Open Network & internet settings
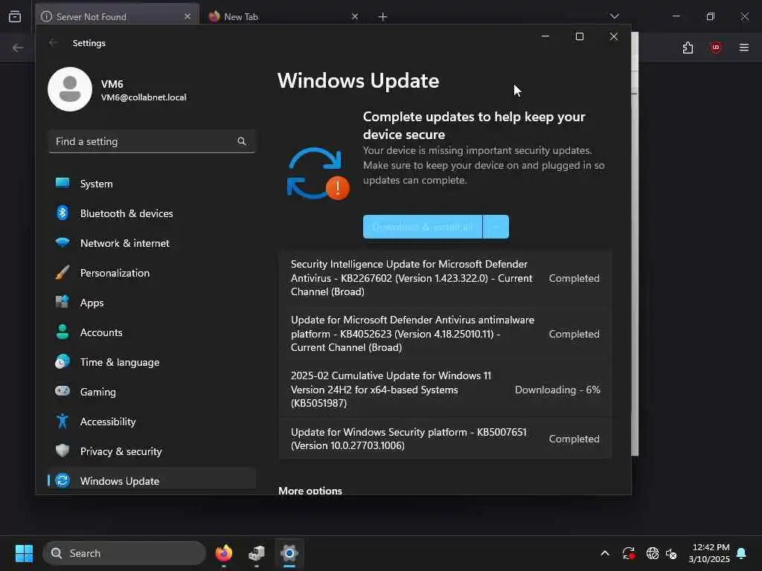762x571 pixels. [x=152, y=243]
